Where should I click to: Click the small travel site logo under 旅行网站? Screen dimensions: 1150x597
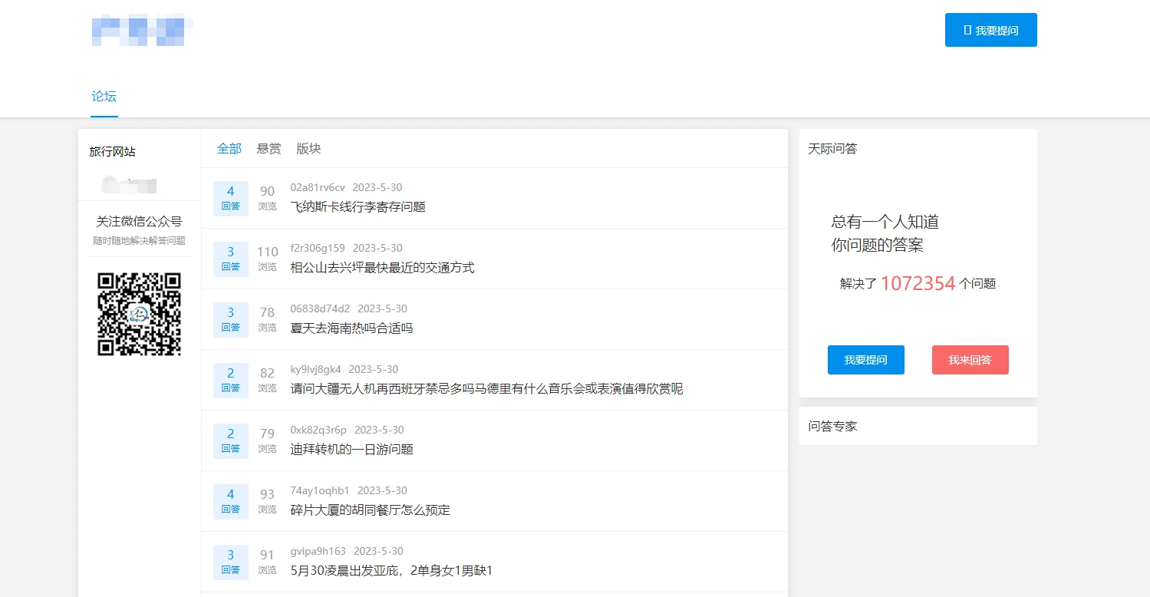pos(130,184)
